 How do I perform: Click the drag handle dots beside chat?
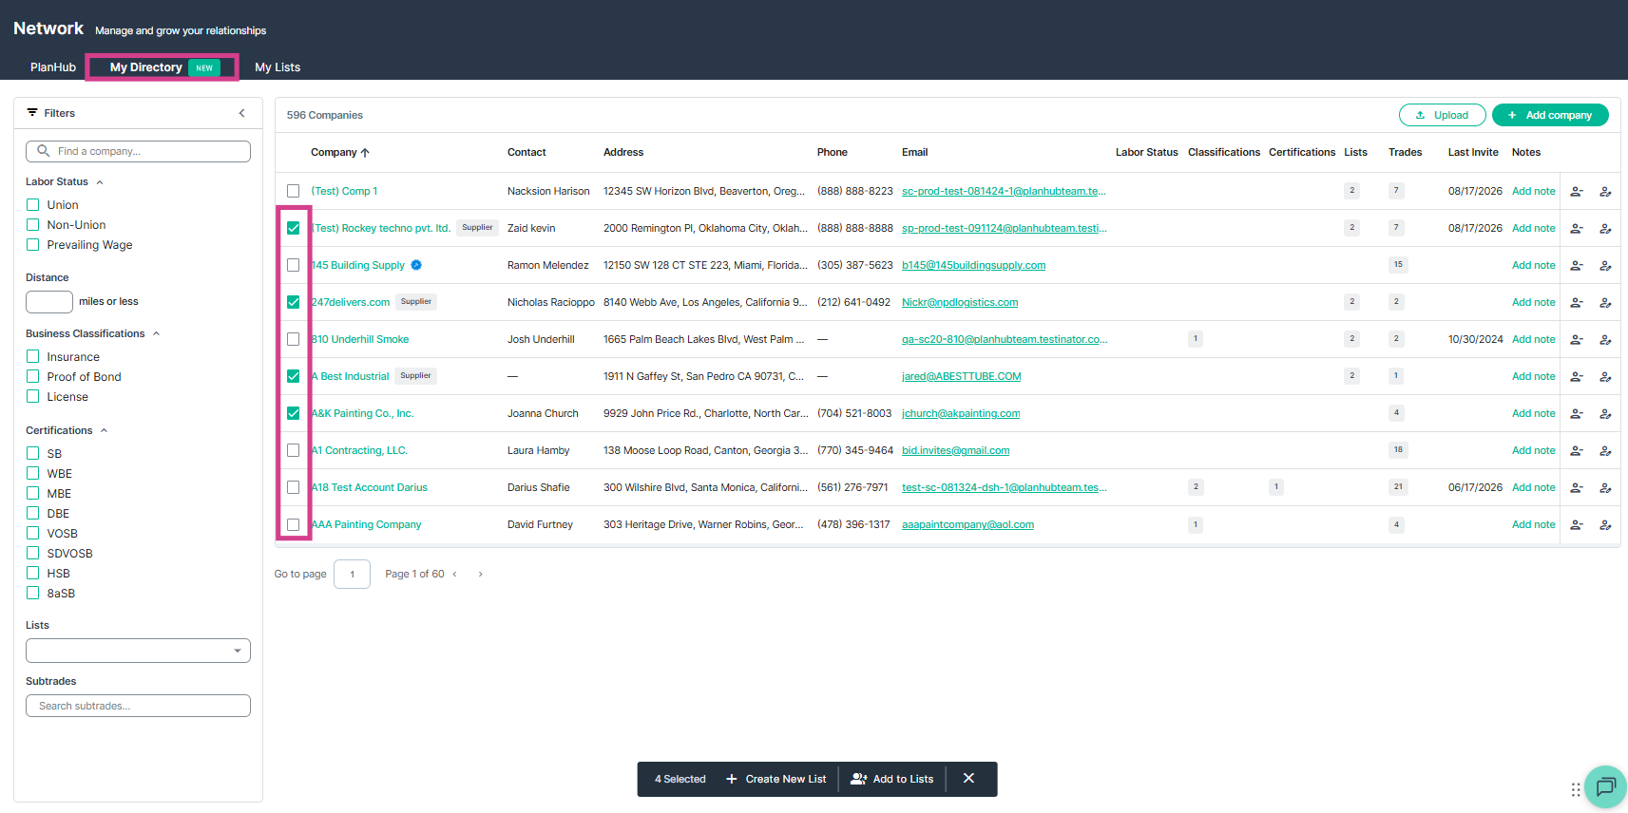click(x=1576, y=789)
